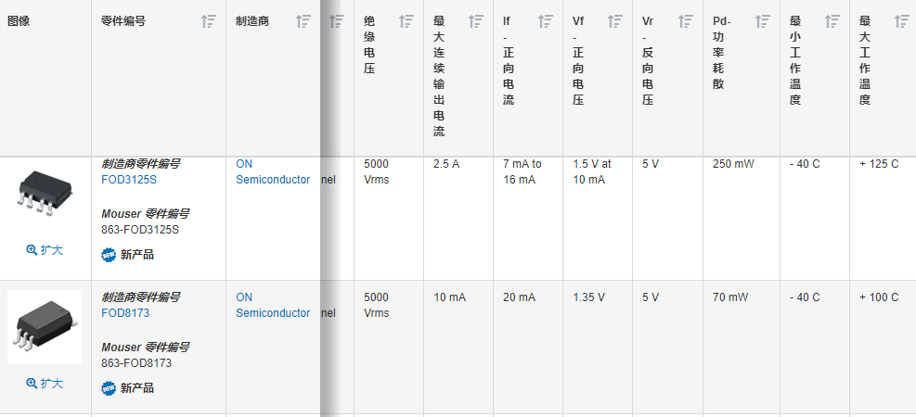Sort by 最小工作温度 column

point(832,21)
